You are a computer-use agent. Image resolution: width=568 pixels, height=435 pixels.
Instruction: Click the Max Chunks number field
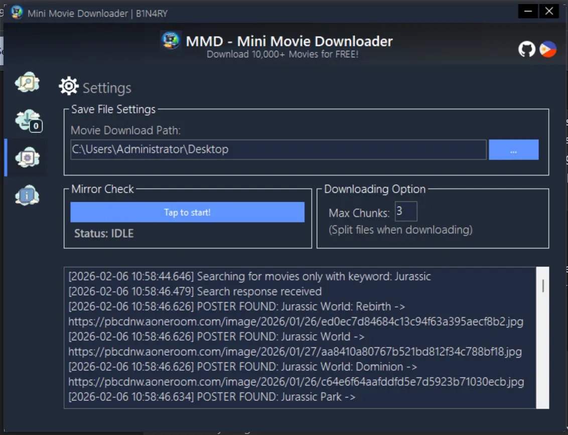pos(406,211)
